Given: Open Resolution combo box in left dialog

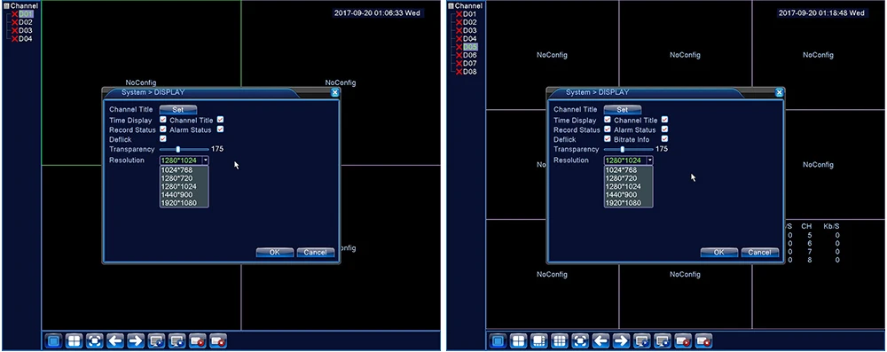Looking at the screenshot, I should coord(184,160).
